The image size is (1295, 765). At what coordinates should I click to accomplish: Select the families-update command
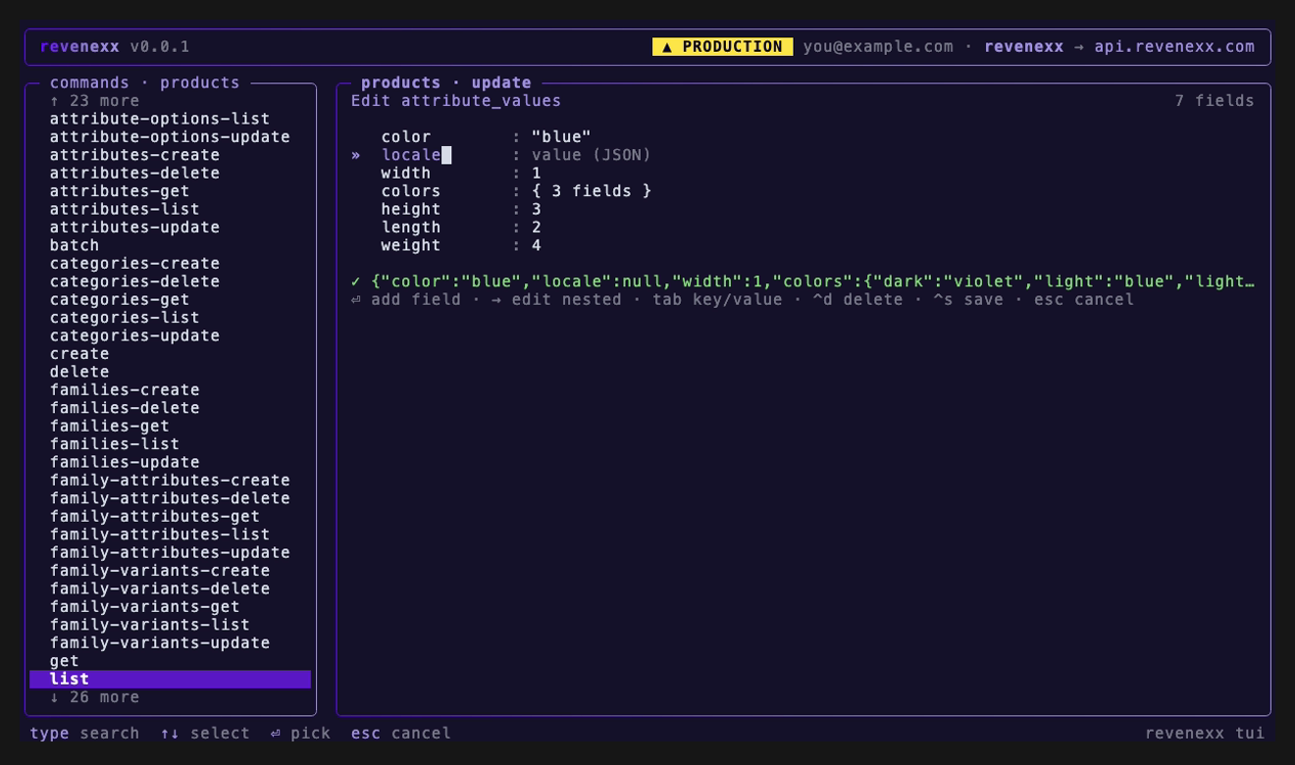pos(125,462)
